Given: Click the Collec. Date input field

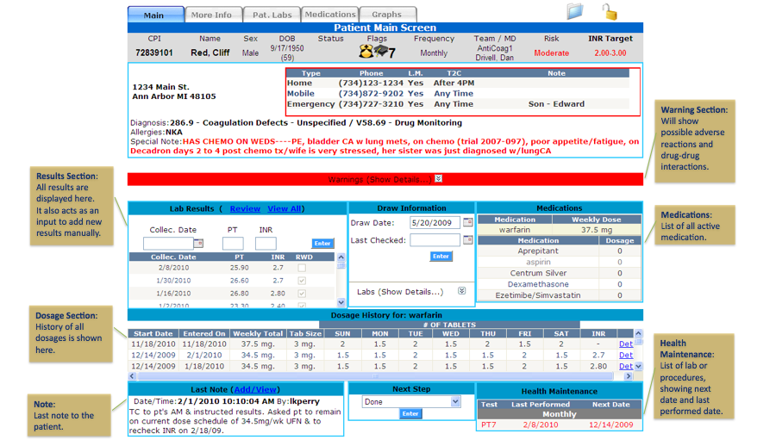Looking at the screenshot, I should 168,244.
